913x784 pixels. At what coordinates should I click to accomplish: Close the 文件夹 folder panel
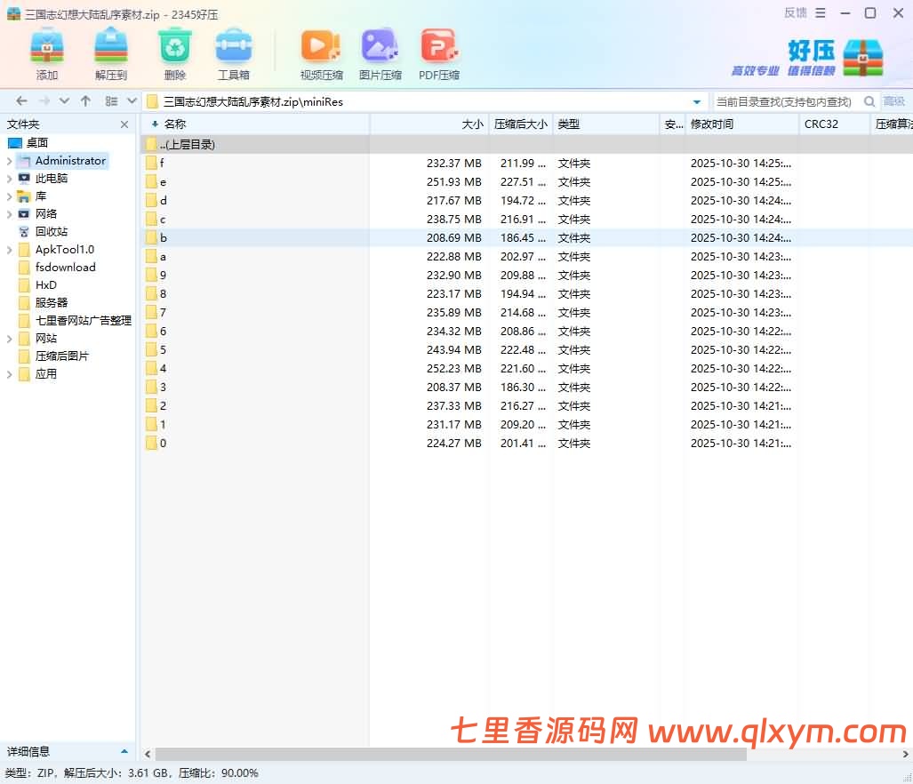coord(124,124)
